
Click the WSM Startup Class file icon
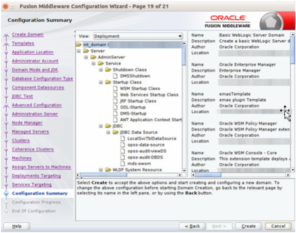pyautogui.click(x=115, y=88)
